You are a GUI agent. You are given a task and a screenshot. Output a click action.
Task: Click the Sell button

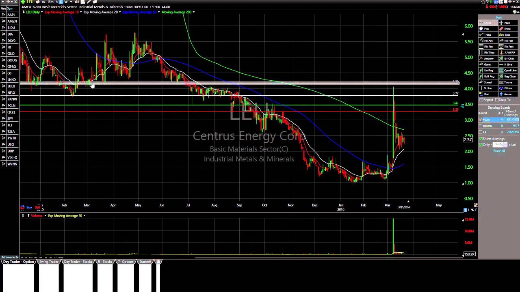(x=37, y=207)
